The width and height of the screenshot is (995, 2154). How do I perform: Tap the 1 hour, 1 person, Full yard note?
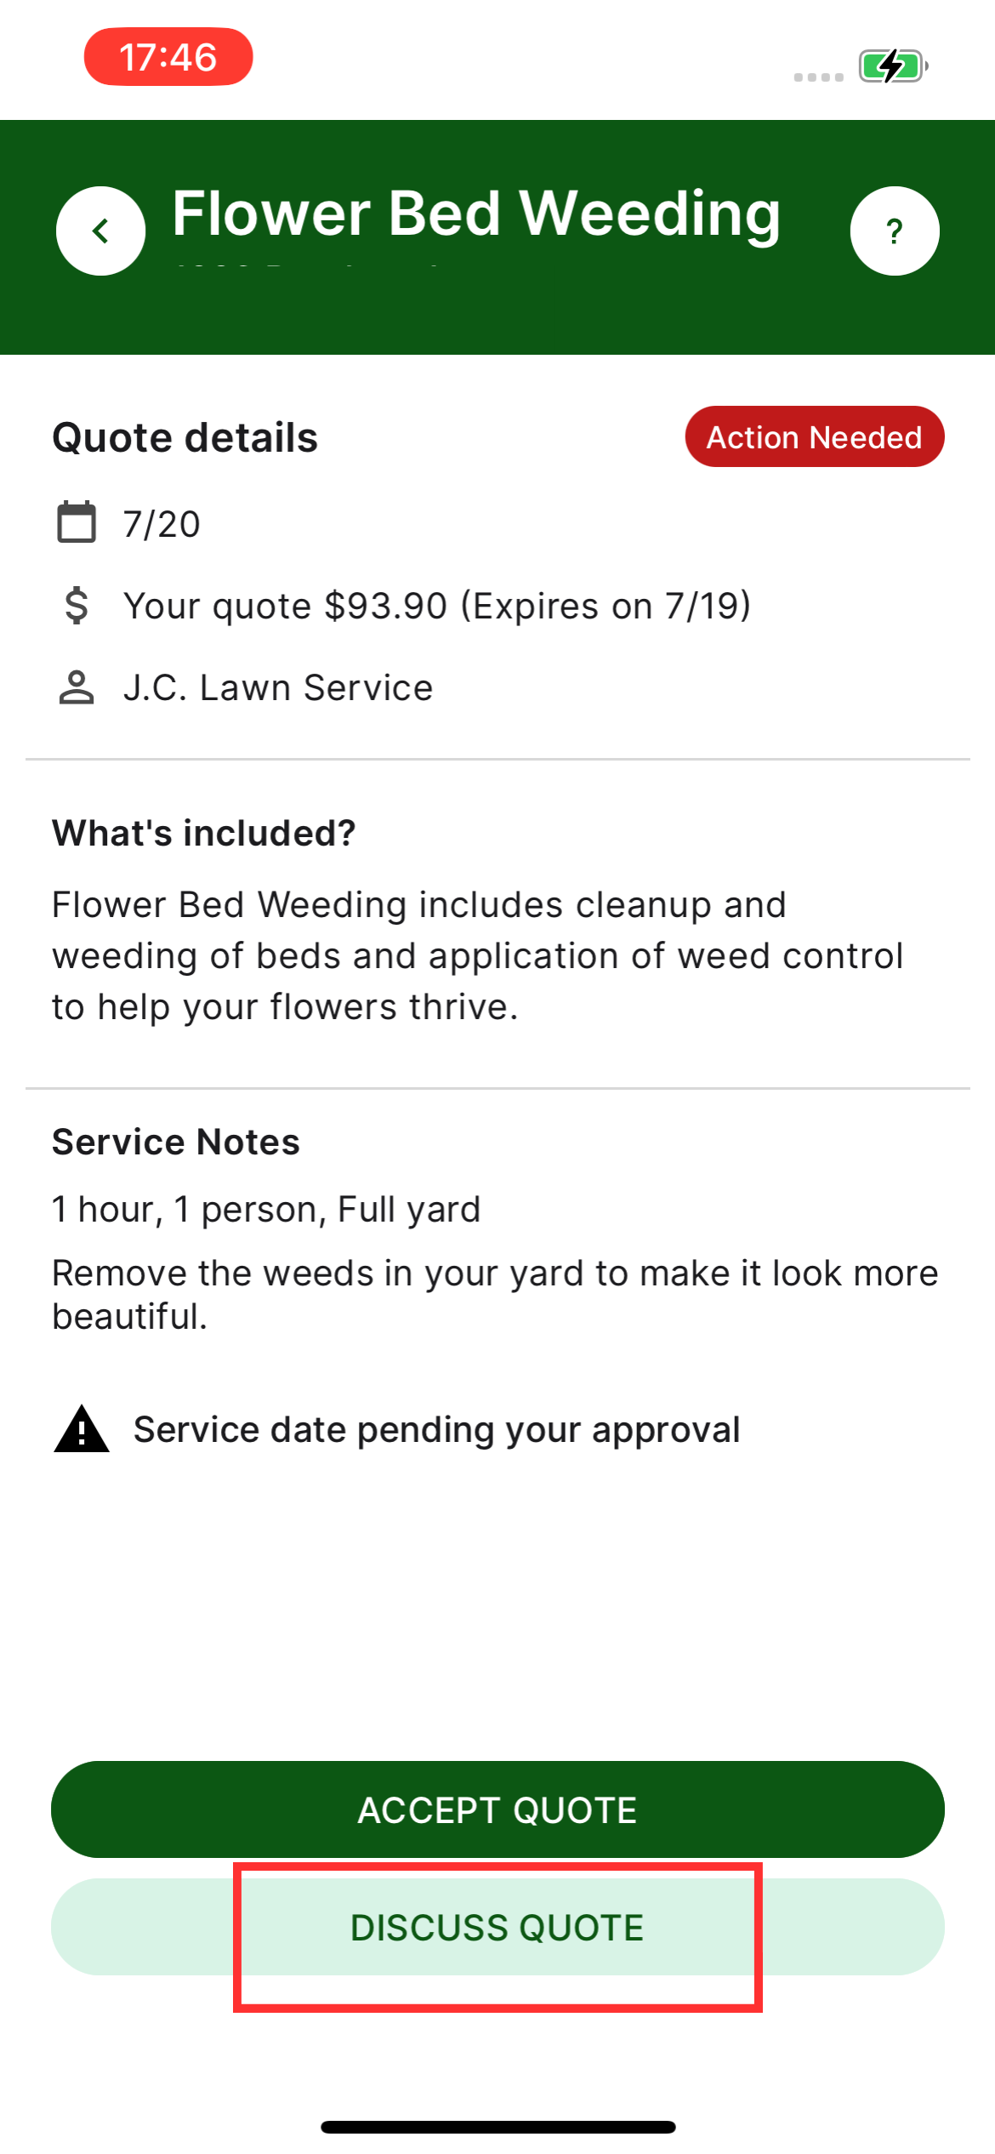266,1209
